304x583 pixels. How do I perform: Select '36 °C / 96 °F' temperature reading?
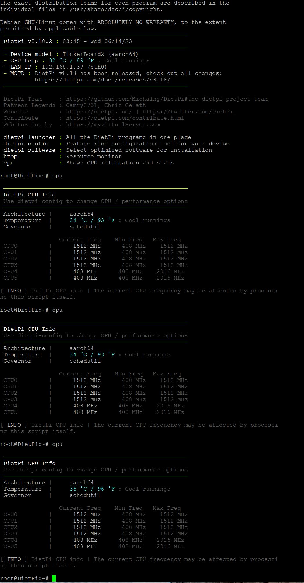click(x=92, y=489)
